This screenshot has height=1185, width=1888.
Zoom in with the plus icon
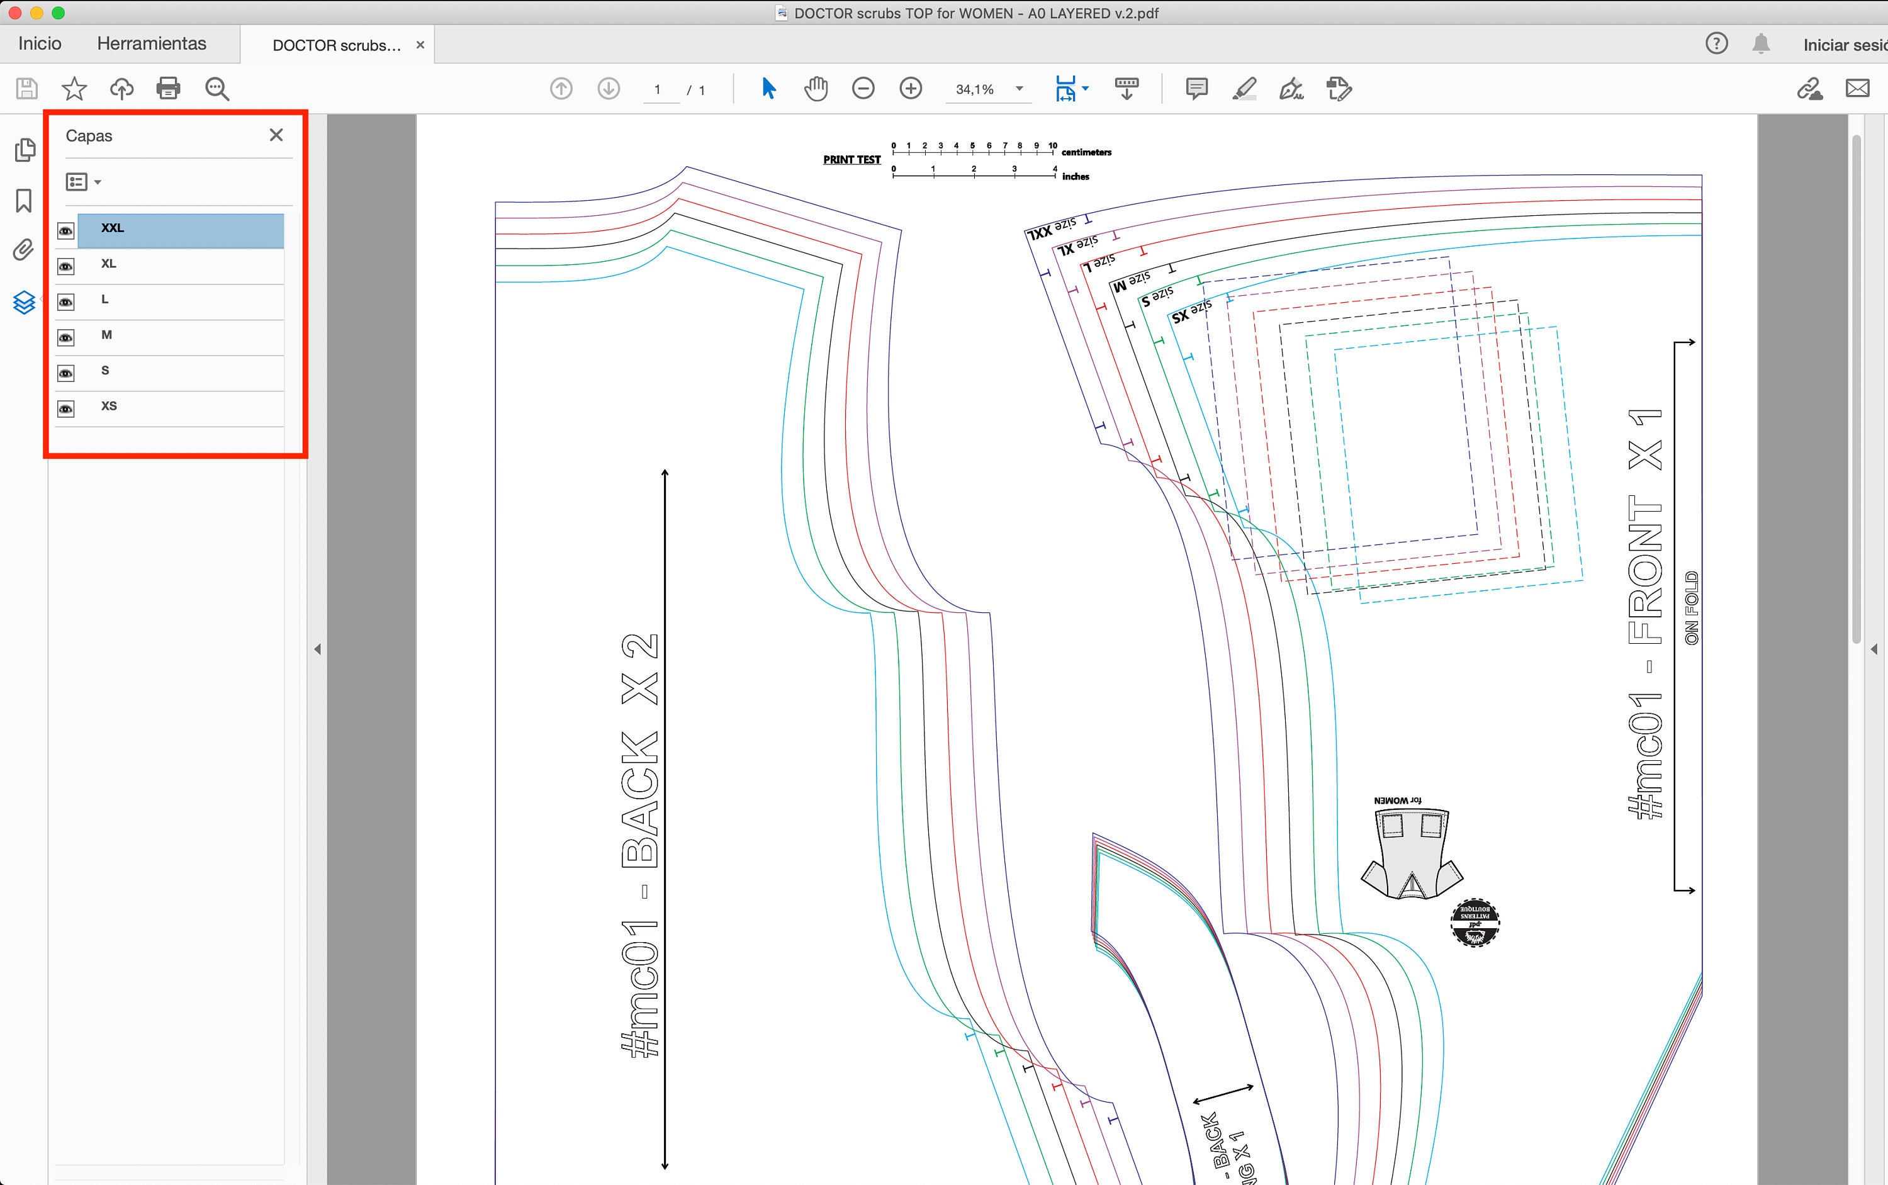click(911, 89)
